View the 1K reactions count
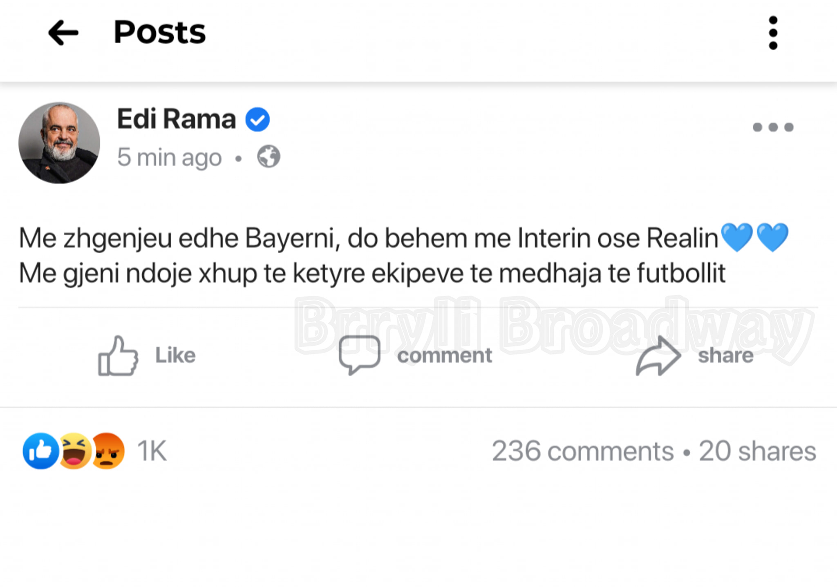 (x=152, y=451)
